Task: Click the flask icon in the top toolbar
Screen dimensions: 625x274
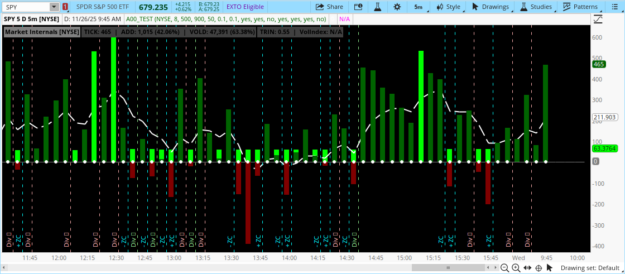Action: [377, 7]
